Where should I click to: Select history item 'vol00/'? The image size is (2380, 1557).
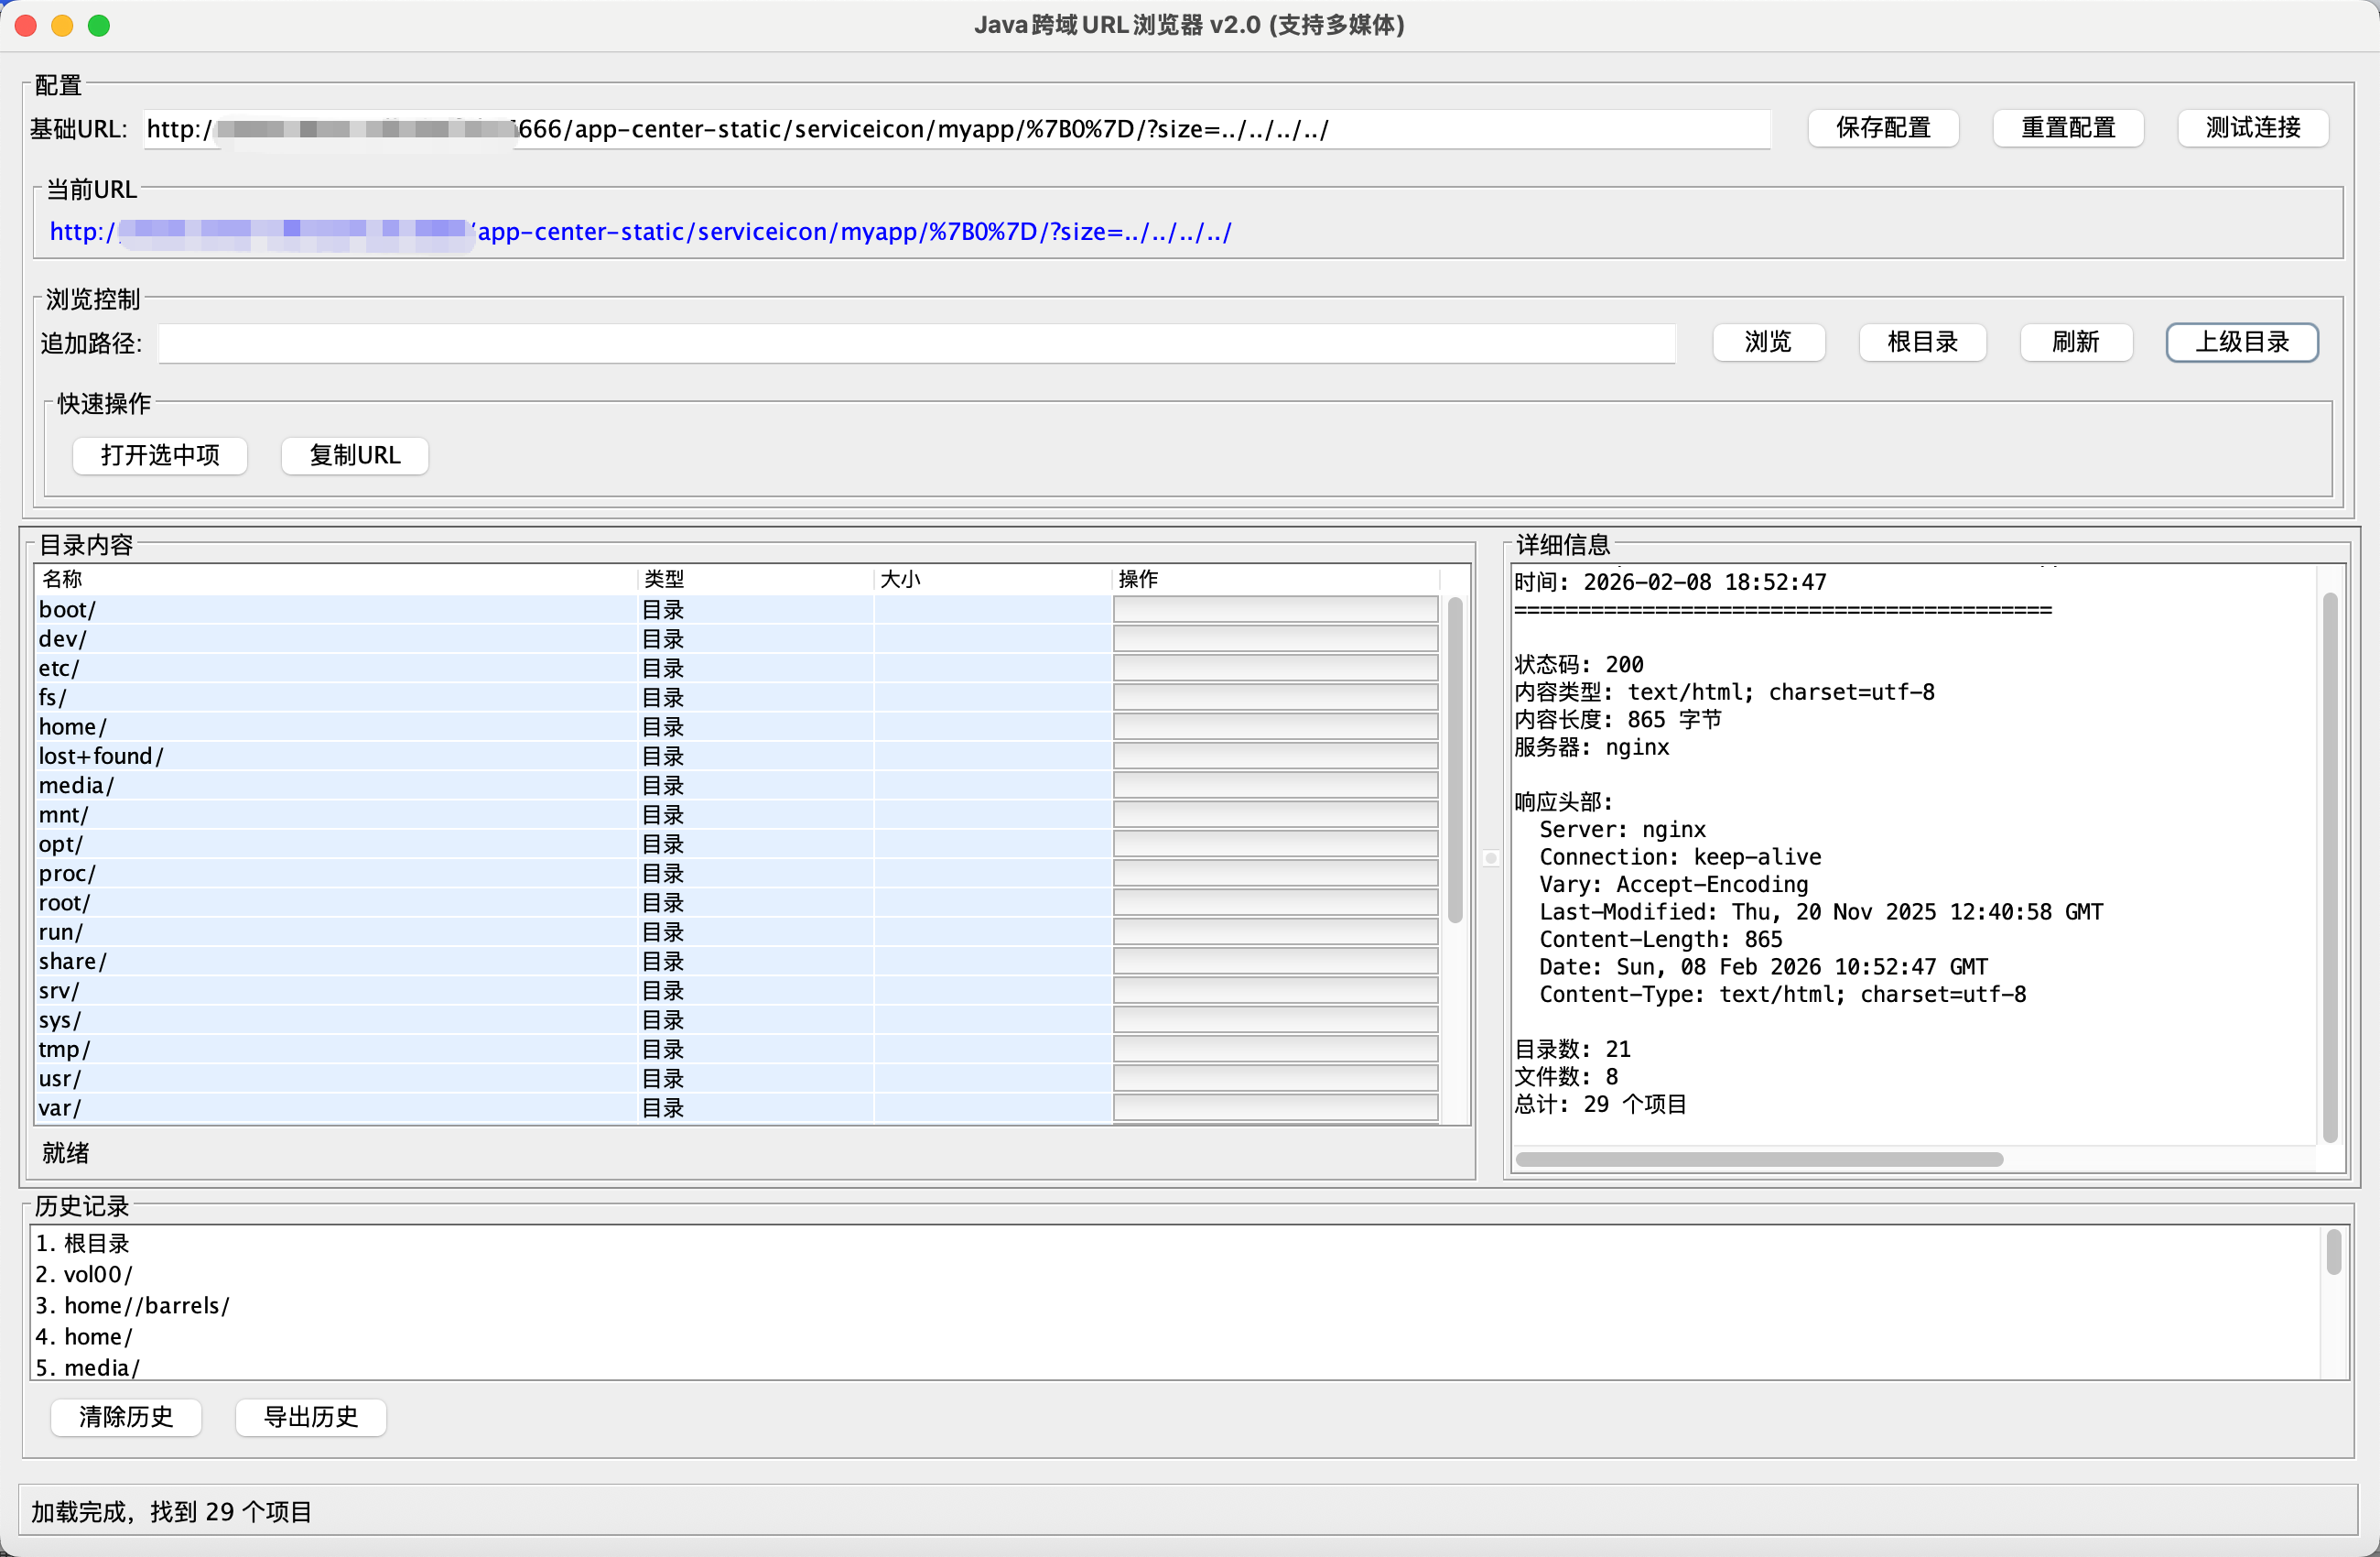(x=97, y=1274)
